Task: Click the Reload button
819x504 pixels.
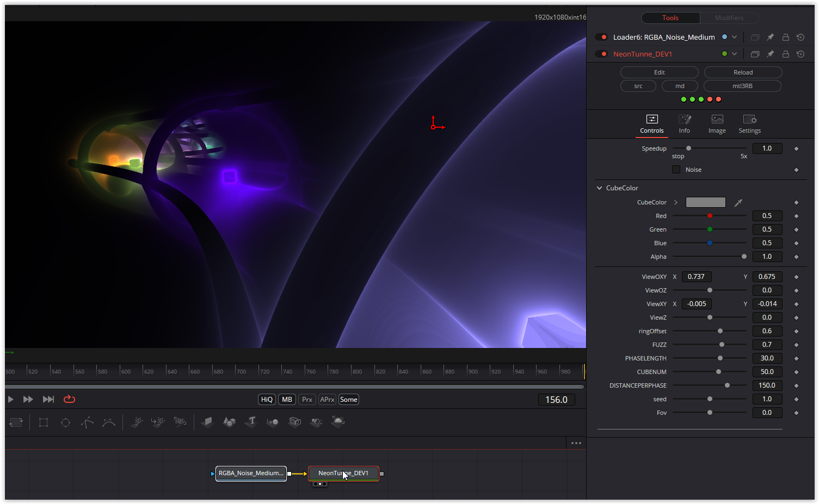Action: pyautogui.click(x=743, y=73)
